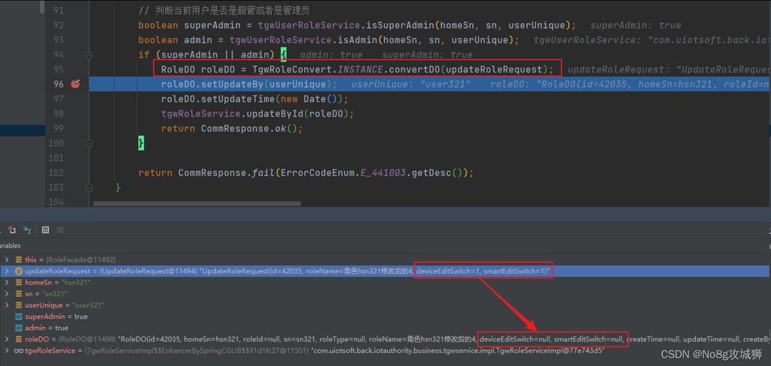Expand the sn variable node
Image resolution: width=771 pixels, height=366 pixels.
(x=7, y=294)
